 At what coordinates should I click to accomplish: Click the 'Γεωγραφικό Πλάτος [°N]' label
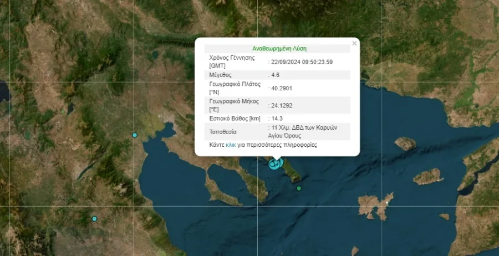click(235, 88)
